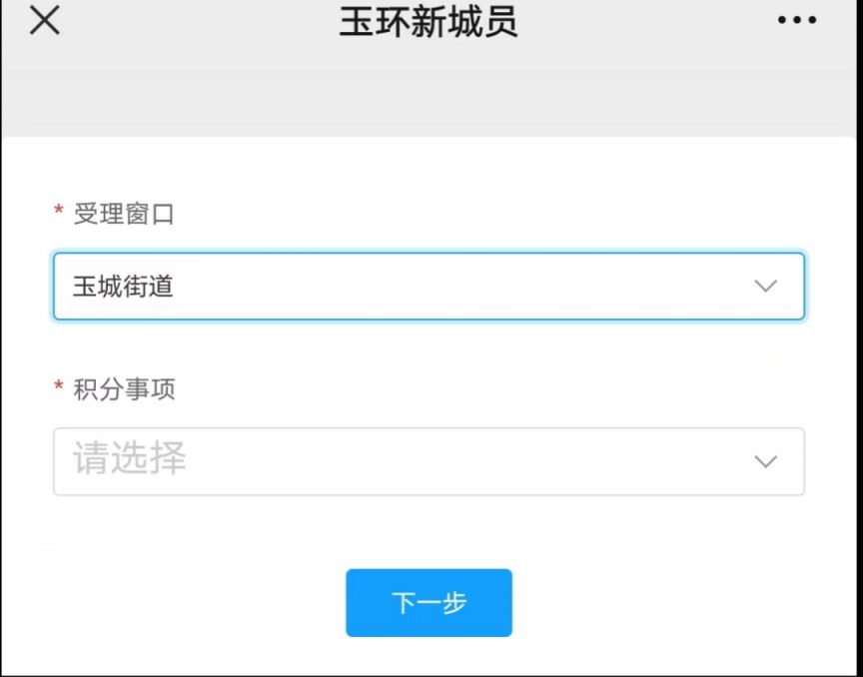Click the blank area between the two dropdown fields
863x677 pixels.
[x=429, y=347]
